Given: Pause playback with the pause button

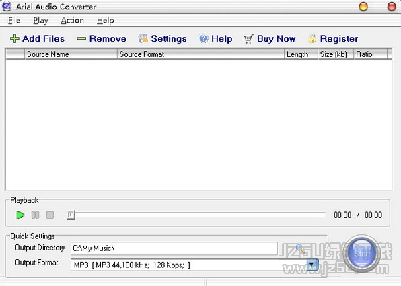Looking at the screenshot, I should [x=35, y=215].
